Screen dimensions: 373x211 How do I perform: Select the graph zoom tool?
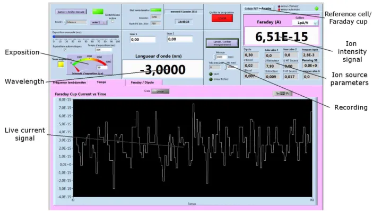click(282, 94)
